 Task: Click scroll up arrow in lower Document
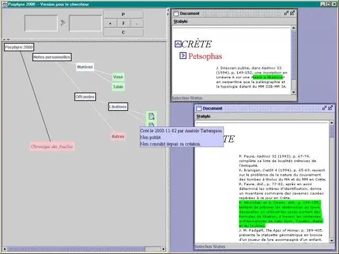tap(332, 123)
